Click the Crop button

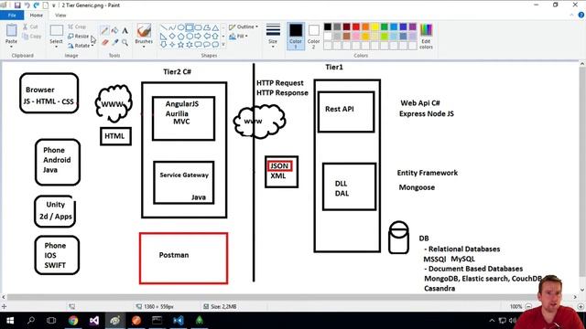tap(77, 27)
